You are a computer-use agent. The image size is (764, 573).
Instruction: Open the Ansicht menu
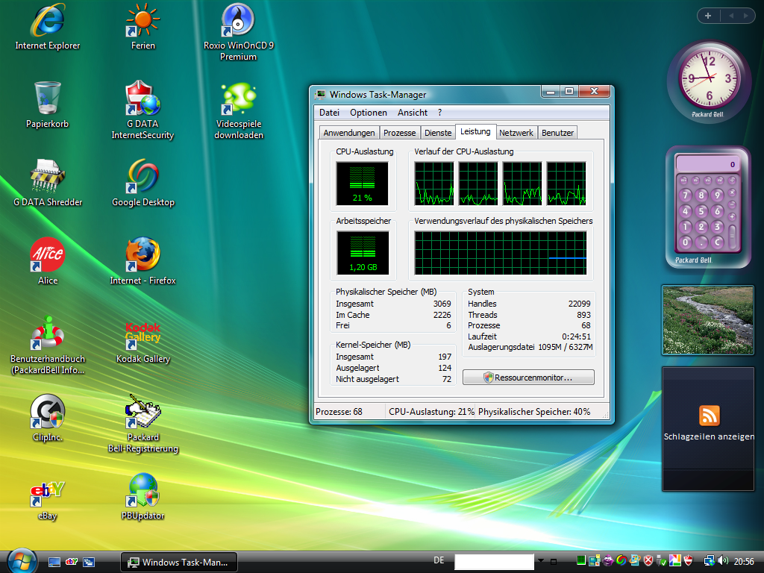click(412, 113)
